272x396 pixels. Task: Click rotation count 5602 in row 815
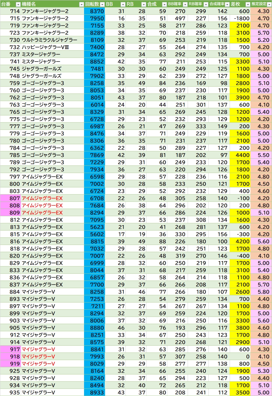point(94,234)
